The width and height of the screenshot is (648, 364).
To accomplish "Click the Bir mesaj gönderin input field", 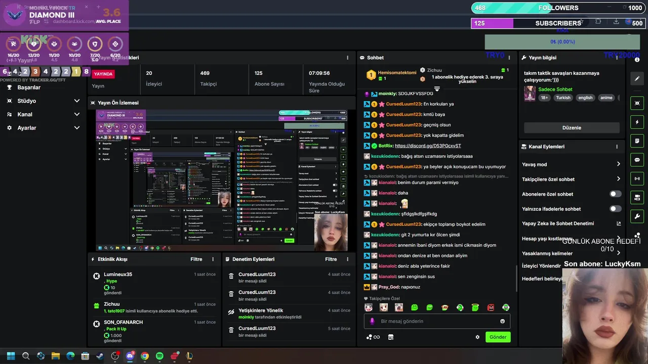I will 437,321.
